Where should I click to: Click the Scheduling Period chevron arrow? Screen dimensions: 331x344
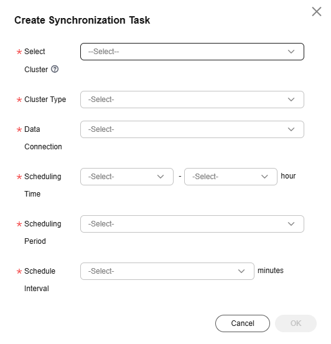(x=291, y=224)
